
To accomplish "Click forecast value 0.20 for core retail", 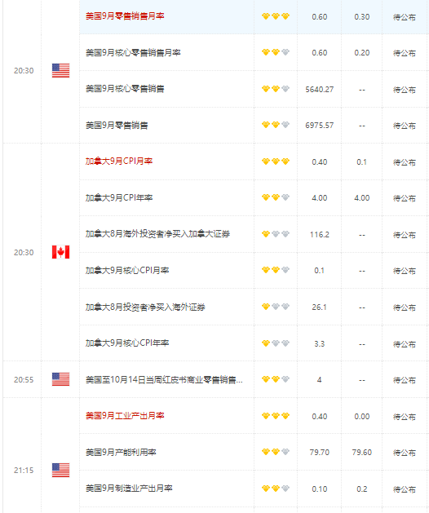I will 361,53.
